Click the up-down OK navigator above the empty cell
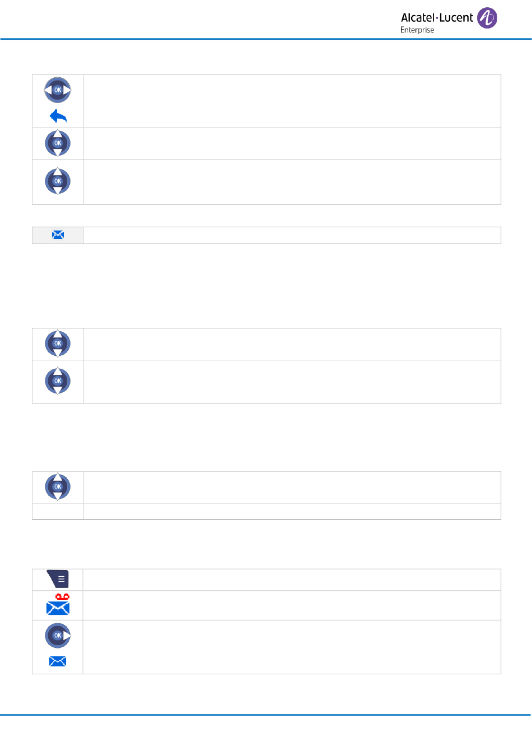The width and height of the screenshot is (532, 752). 58,487
